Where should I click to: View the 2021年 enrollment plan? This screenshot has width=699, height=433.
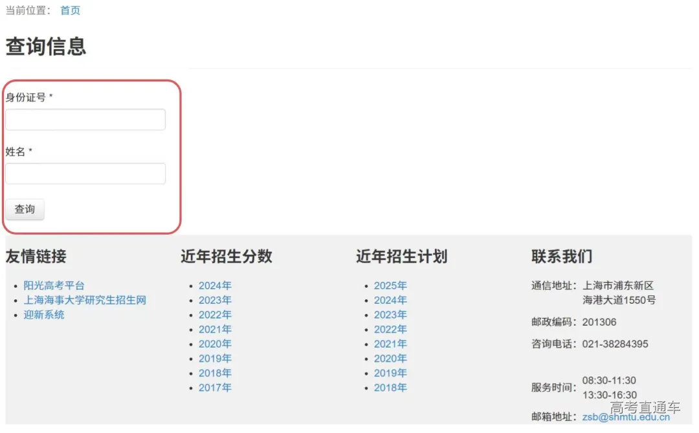[390, 344]
